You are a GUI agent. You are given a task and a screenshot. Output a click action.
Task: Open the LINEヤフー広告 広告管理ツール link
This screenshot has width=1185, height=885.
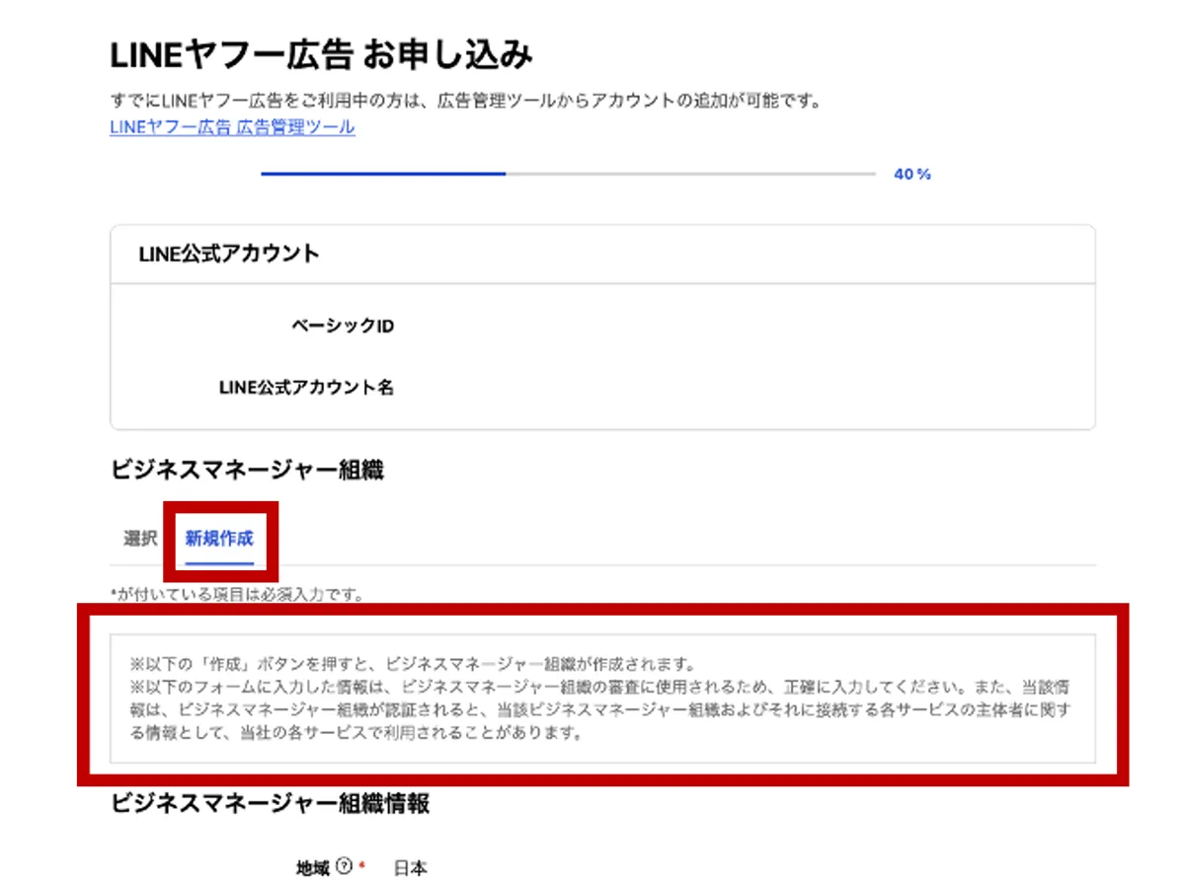coord(232,126)
